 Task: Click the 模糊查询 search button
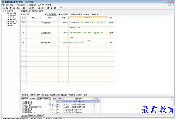coord(52,15)
